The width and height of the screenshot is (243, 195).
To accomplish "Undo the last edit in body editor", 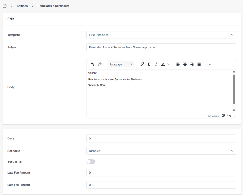I will coord(93,64).
